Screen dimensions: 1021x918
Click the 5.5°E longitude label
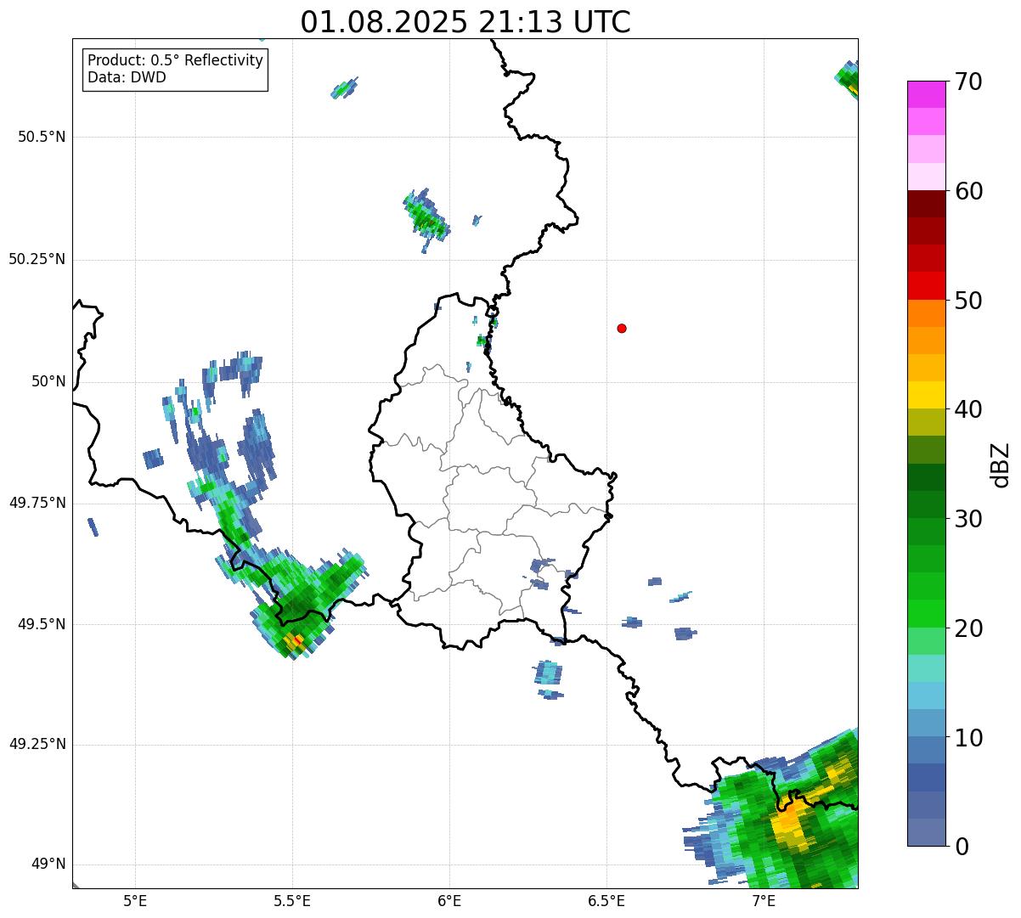coord(292,900)
